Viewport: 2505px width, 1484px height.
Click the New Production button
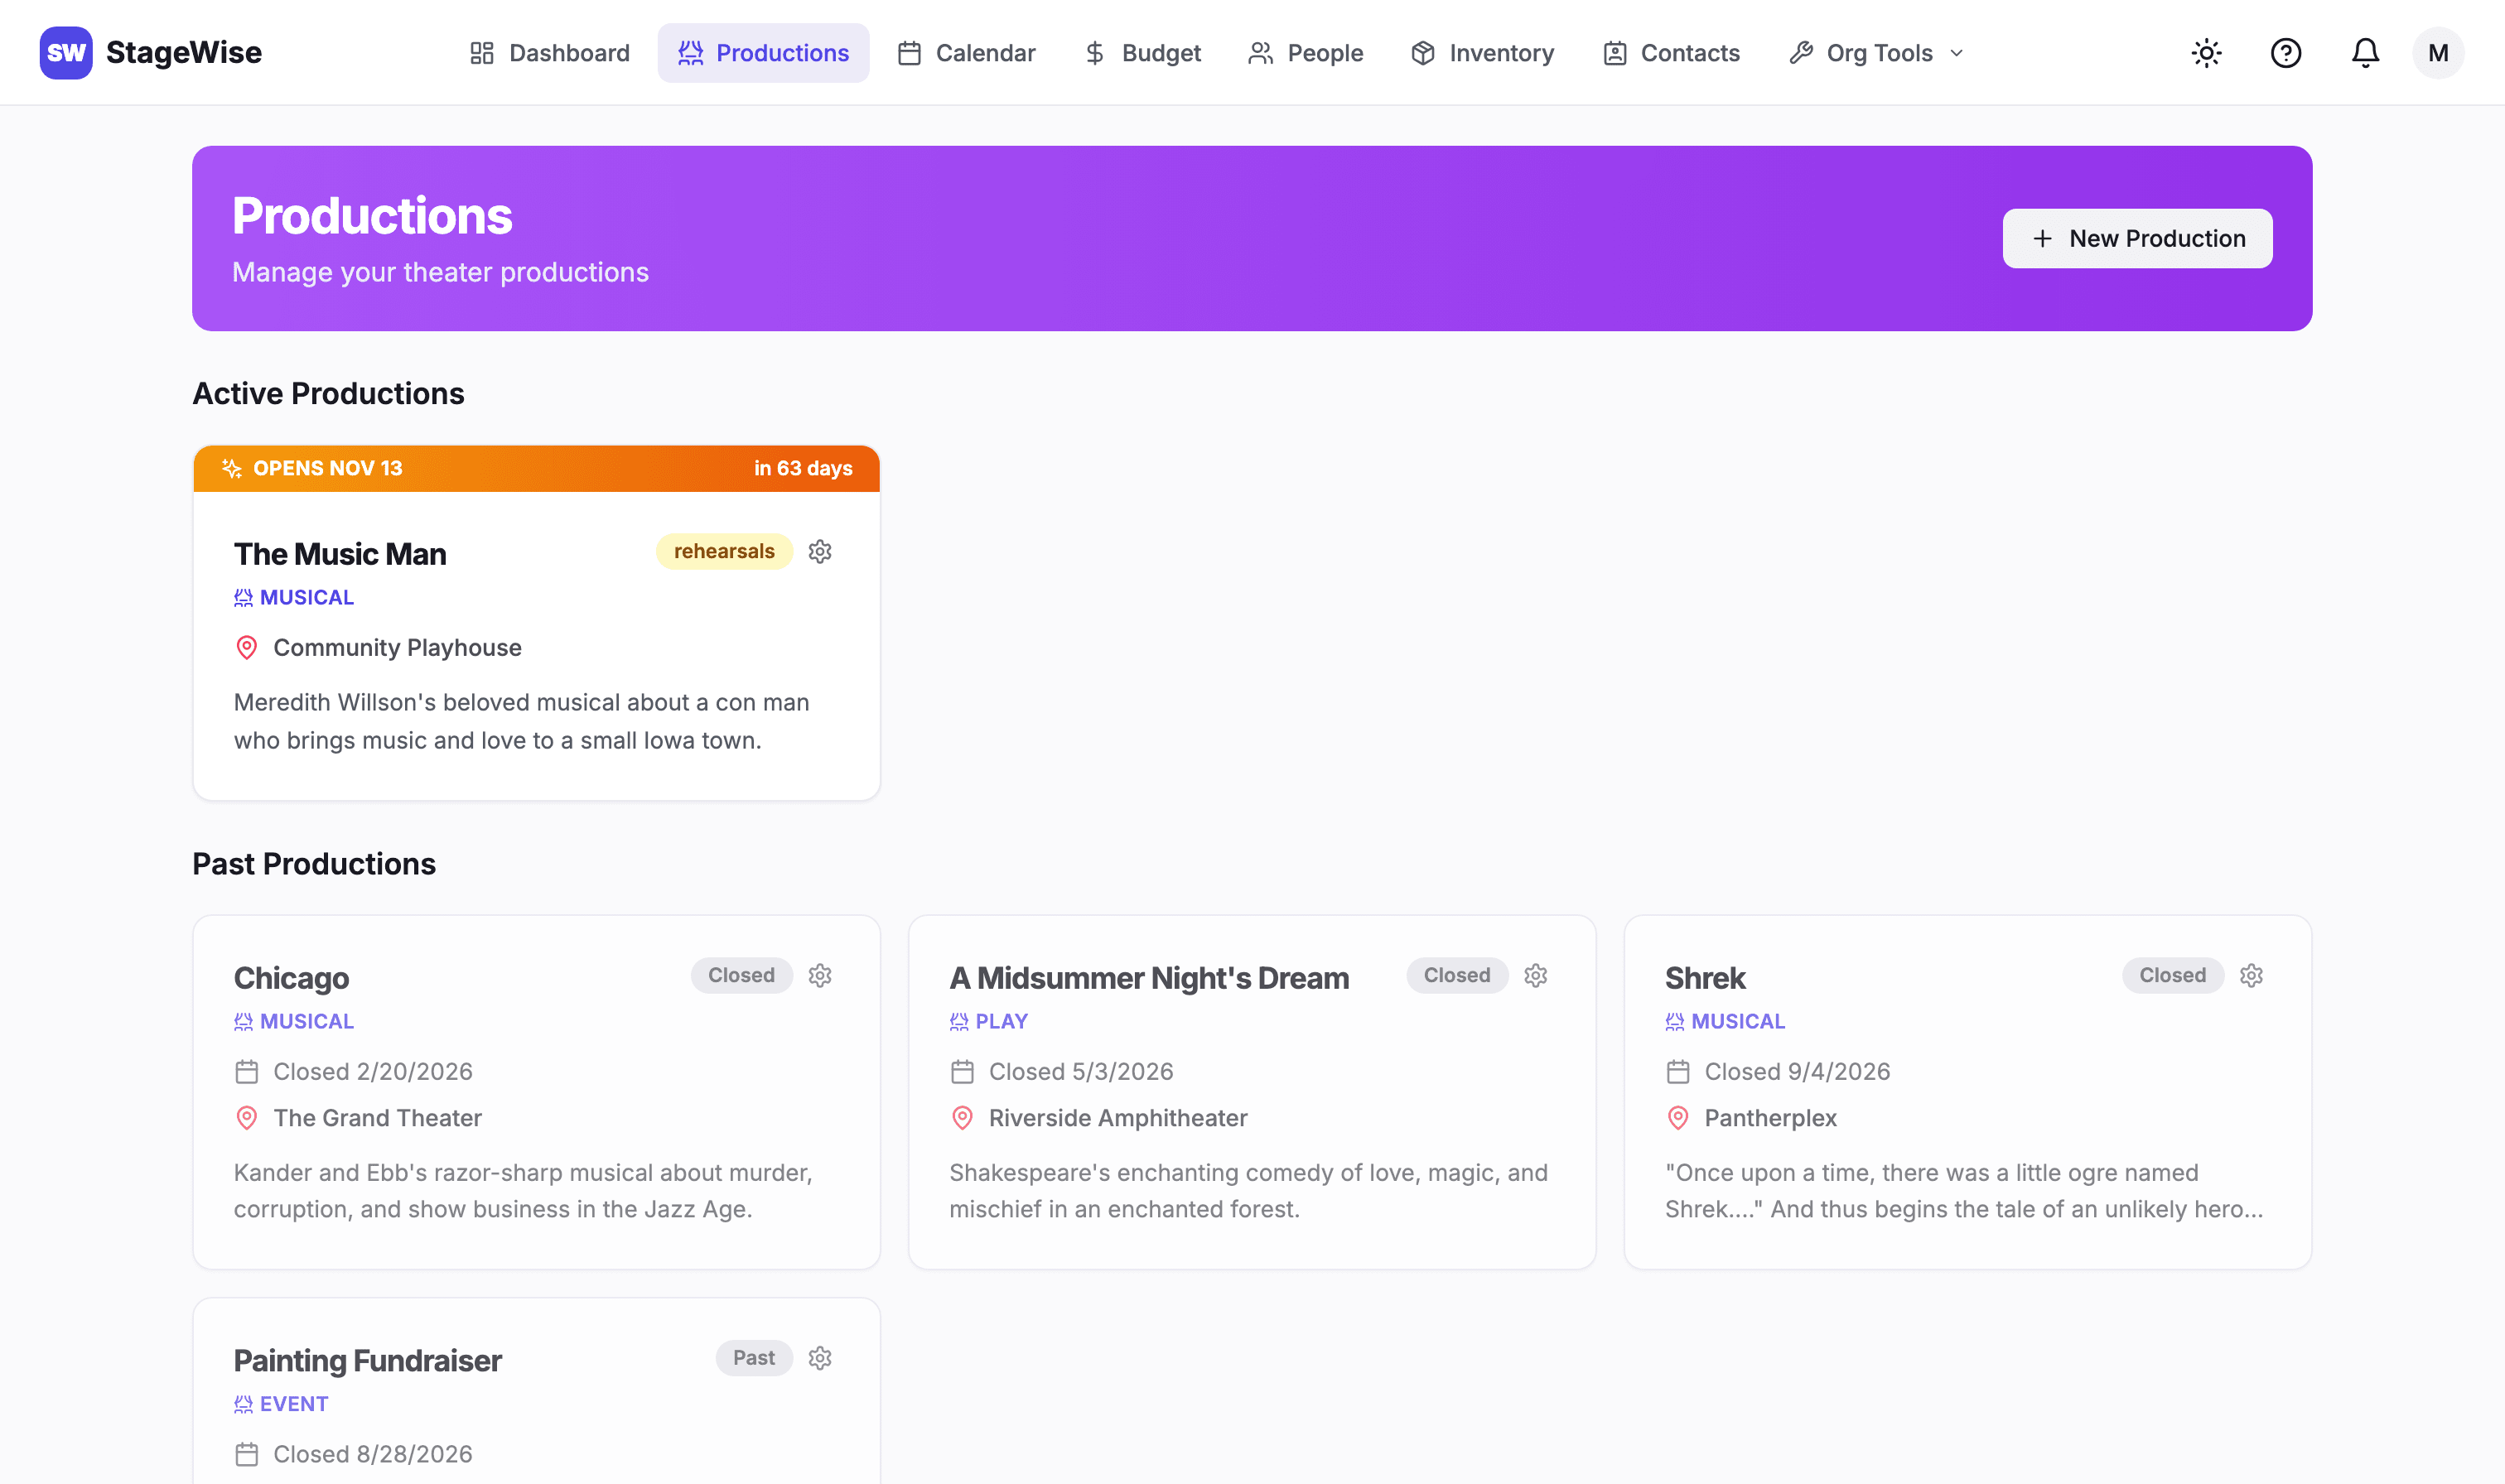point(2137,238)
